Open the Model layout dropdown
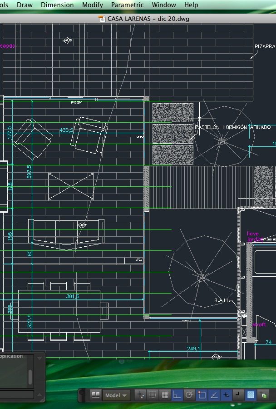 tap(116, 395)
